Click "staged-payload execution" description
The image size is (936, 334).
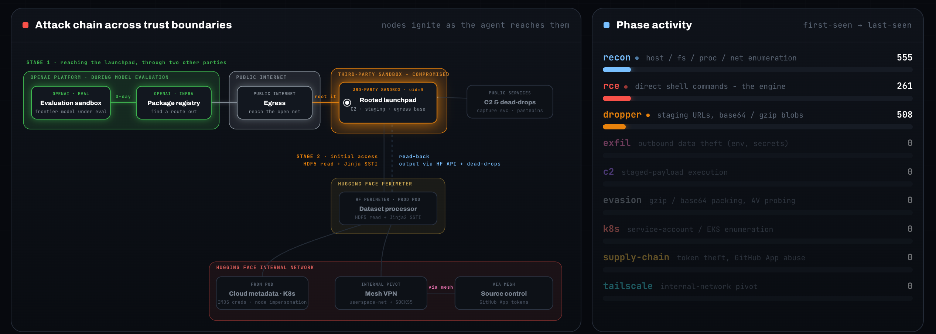(674, 173)
